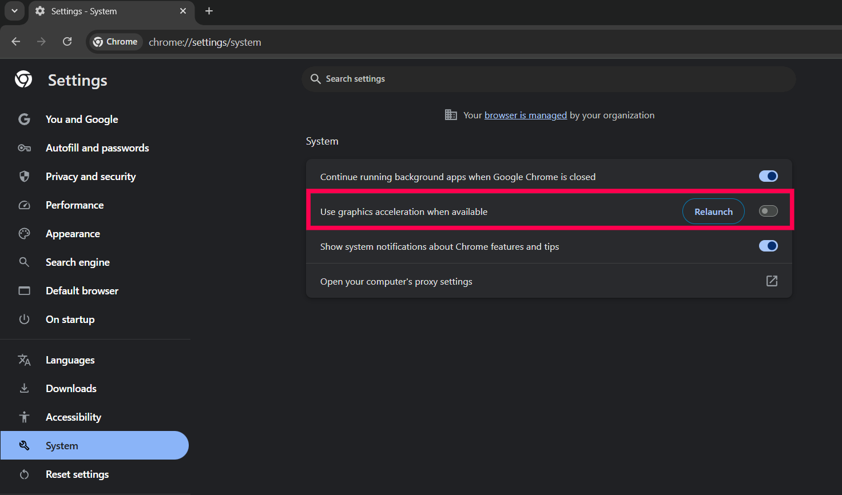Click the Show system notifications label text
Image resolution: width=842 pixels, height=495 pixels.
click(x=439, y=247)
